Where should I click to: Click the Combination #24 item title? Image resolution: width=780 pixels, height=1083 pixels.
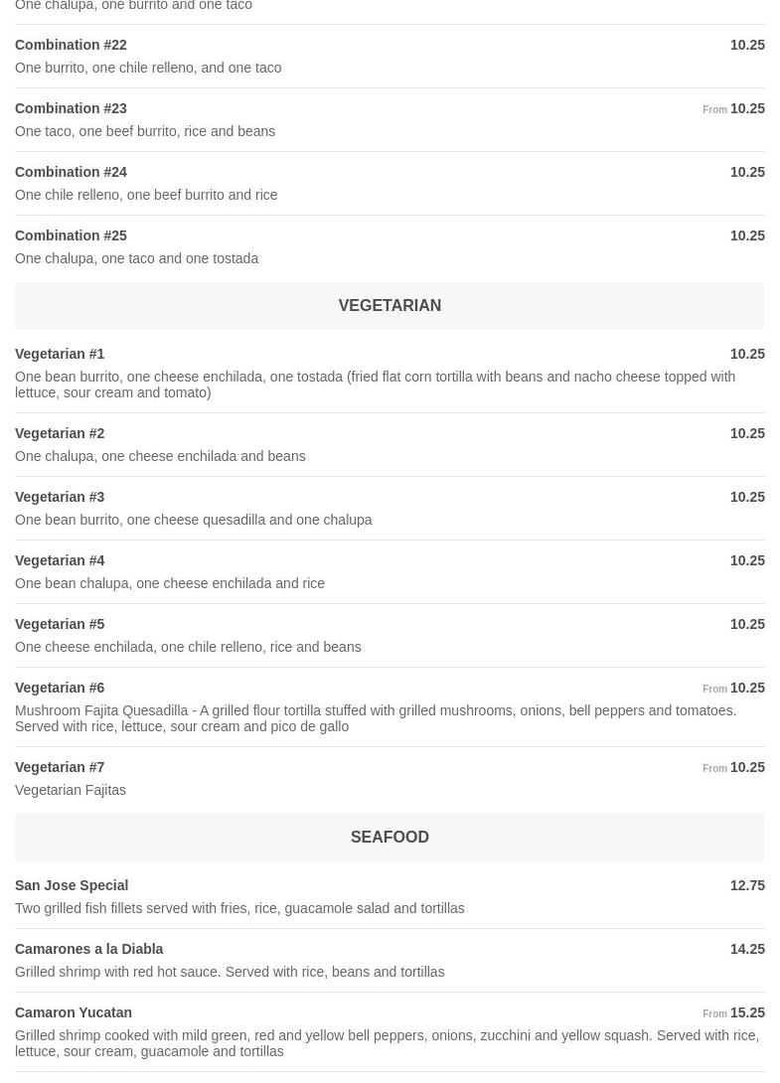[71, 172]
